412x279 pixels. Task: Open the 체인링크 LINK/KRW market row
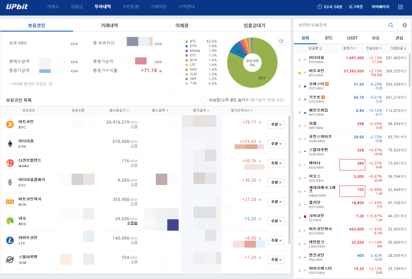click(352, 244)
